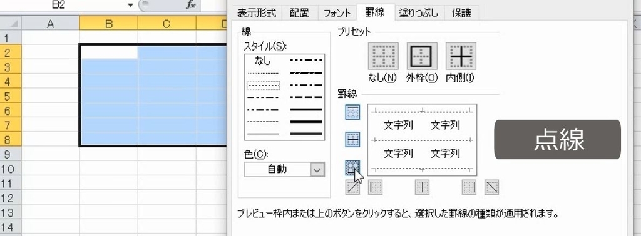Screen dimensions: 641x236
Task: Select row 7 header
Action: tap(11, 125)
